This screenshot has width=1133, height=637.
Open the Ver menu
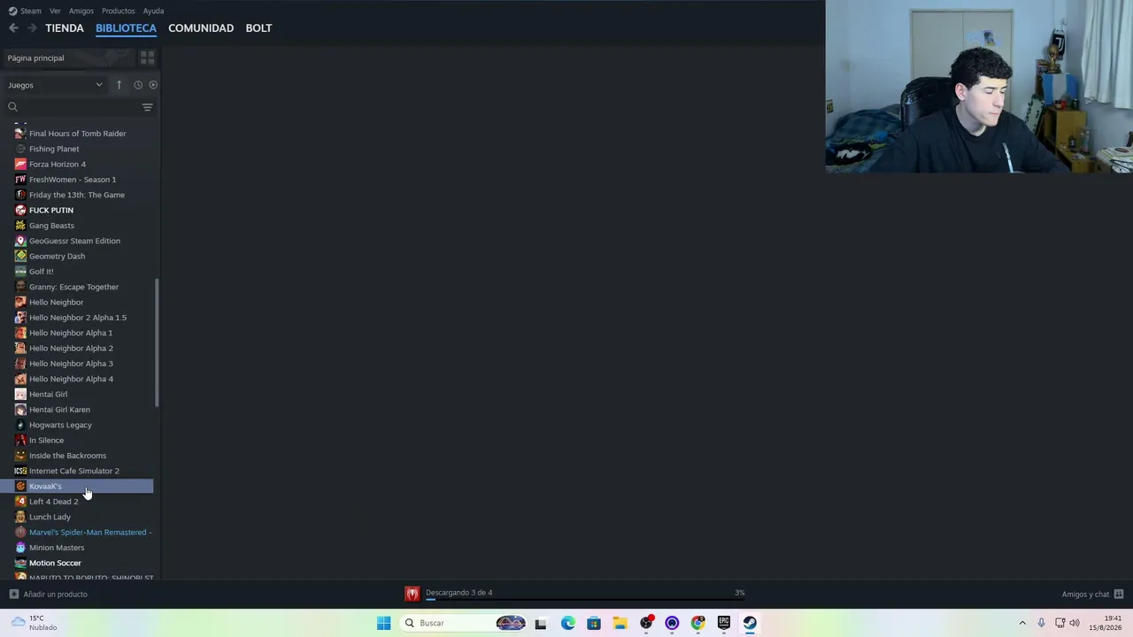pyautogui.click(x=55, y=11)
